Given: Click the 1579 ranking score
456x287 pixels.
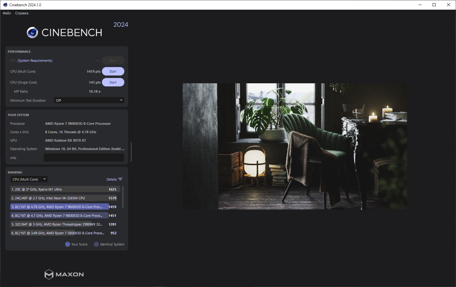Looking at the screenshot, I should coord(112,198).
